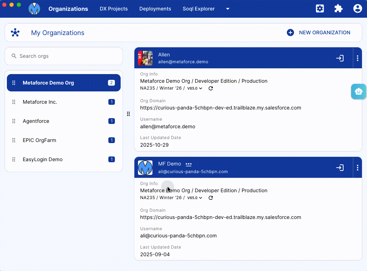Select the Agentforce group

(64, 121)
